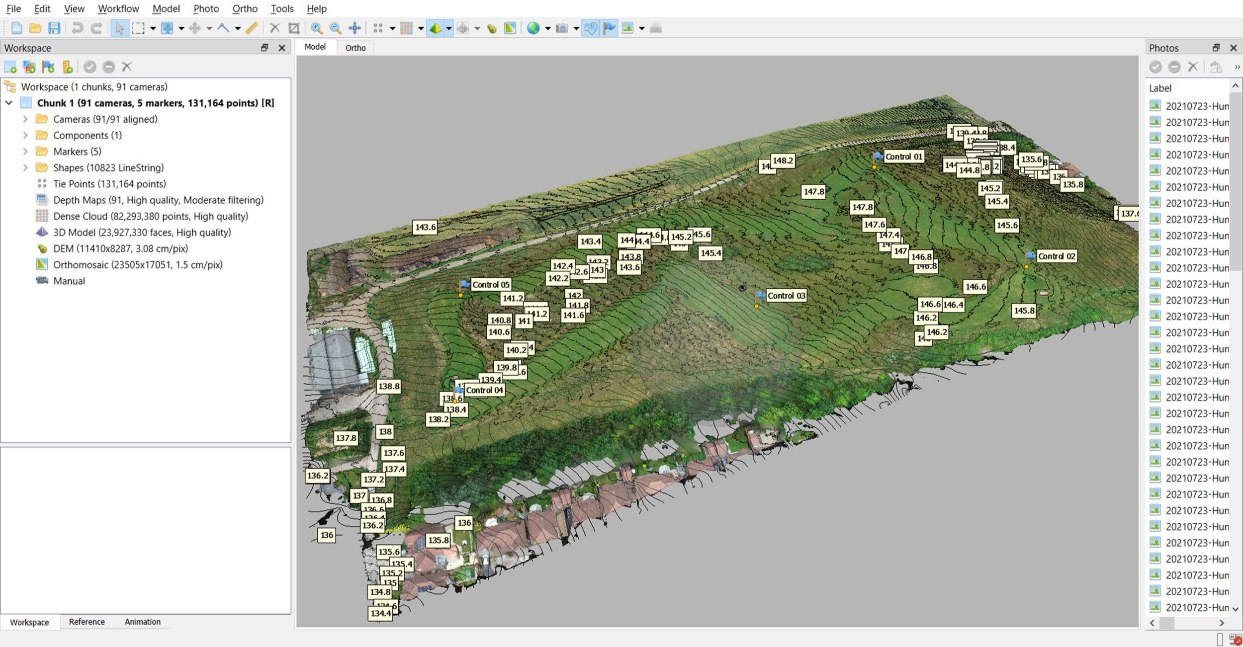
Task: Open the model view mode dropdown
Action: (449, 28)
